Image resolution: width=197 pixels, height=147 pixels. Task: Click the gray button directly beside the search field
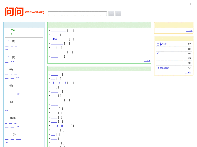[111, 13]
